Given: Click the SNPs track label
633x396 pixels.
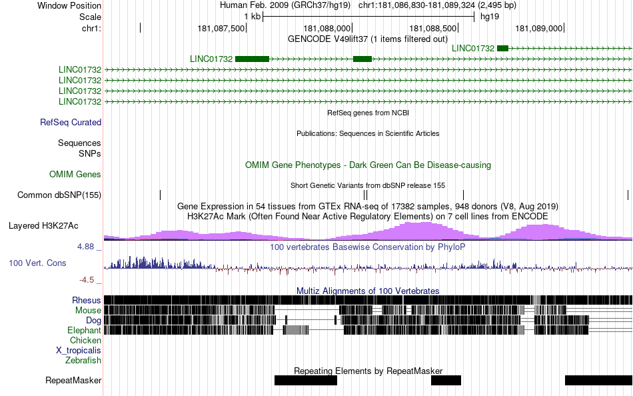Looking at the screenshot, I should 90,153.
